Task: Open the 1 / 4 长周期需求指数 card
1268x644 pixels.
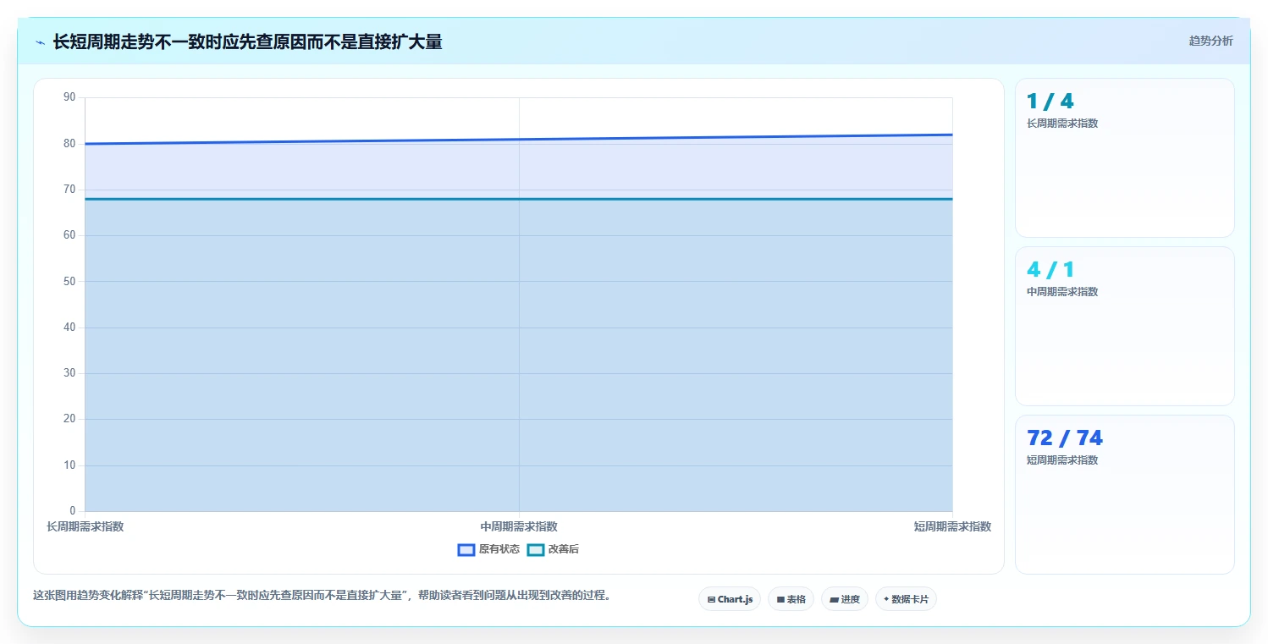Action: [1125, 157]
